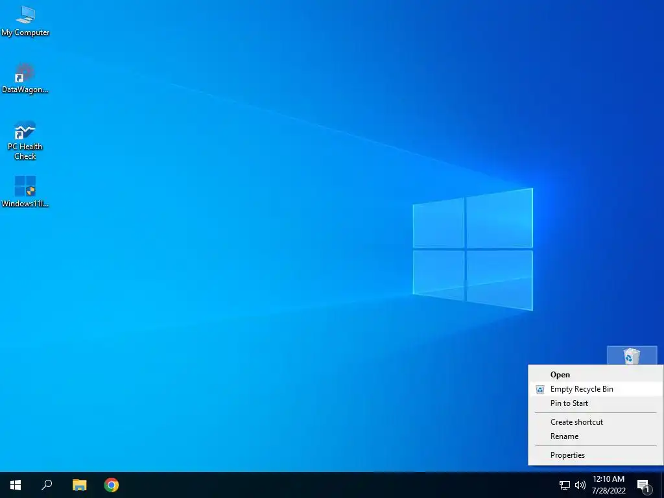Image resolution: width=664 pixels, height=498 pixels.
Task: Choose Pin to Start menu entry
Action: (596, 403)
